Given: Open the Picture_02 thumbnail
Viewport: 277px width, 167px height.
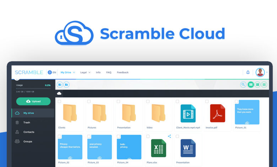Looking at the screenshot, I should point(70,147).
